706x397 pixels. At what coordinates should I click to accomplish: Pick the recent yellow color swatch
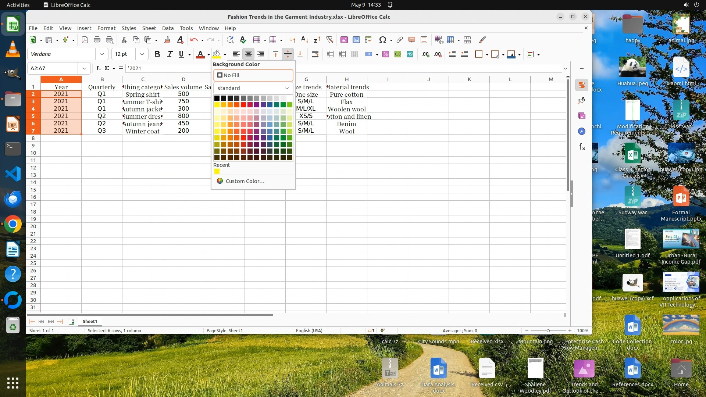coord(217,172)
